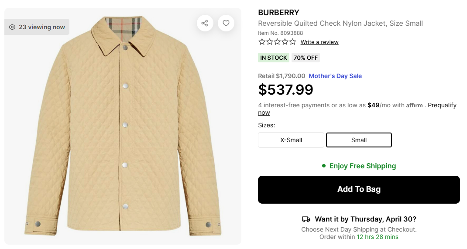Select the Small size option
Viewport: 467px width, 249px height.
(x=359, y=140)
